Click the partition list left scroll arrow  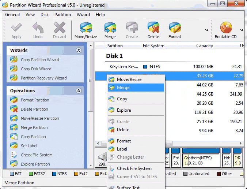[x=98, y=143]
